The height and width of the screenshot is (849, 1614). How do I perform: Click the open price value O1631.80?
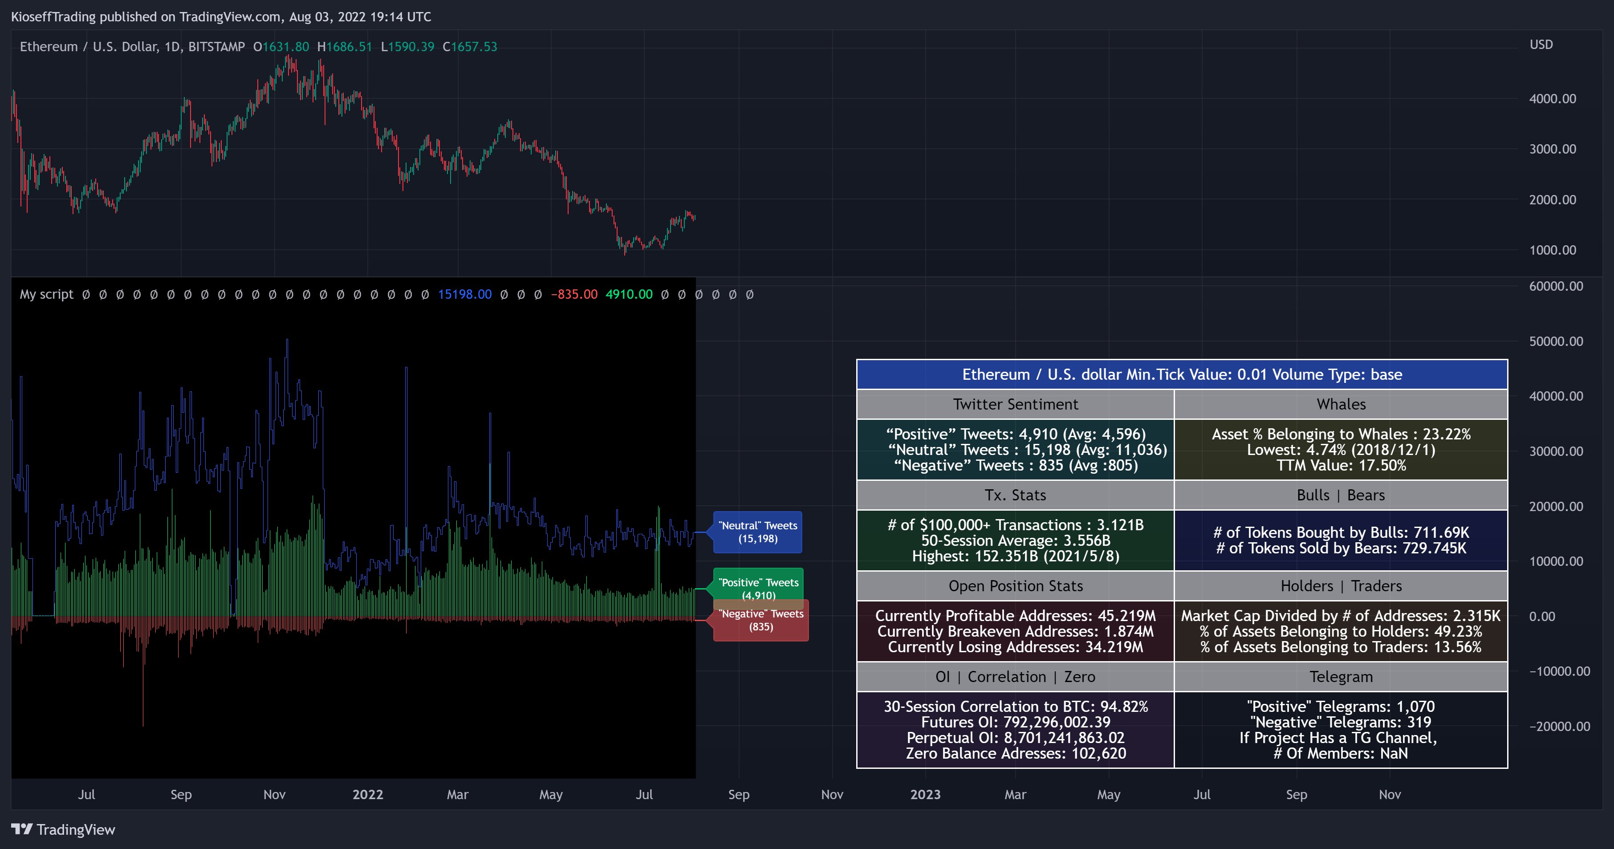click(281, 46)
